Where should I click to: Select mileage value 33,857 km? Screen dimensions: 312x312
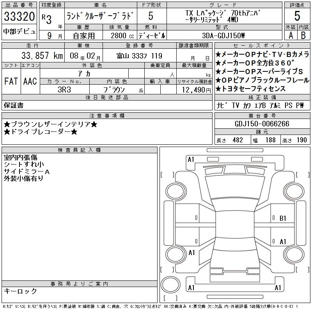point(42,55)
